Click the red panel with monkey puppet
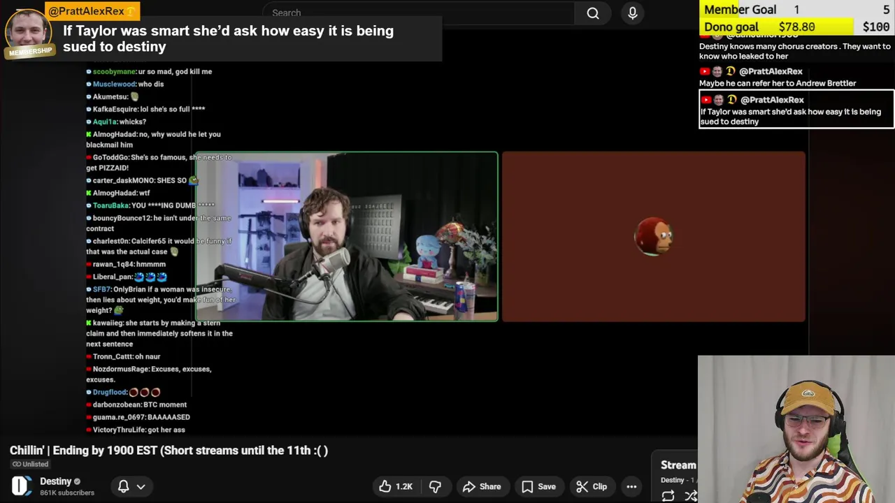Viewport: 895px width, 503px height. tap(654, 237)
